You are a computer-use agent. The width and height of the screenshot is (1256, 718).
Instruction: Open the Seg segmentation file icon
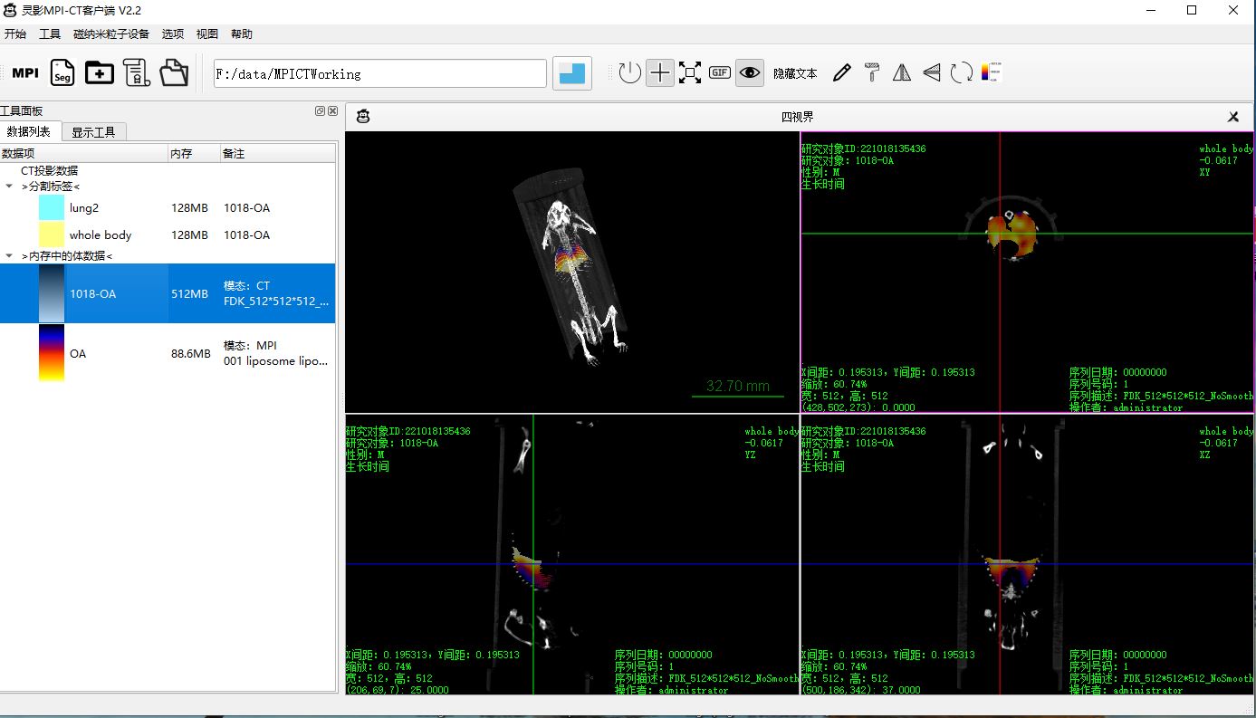click(62, 73)
